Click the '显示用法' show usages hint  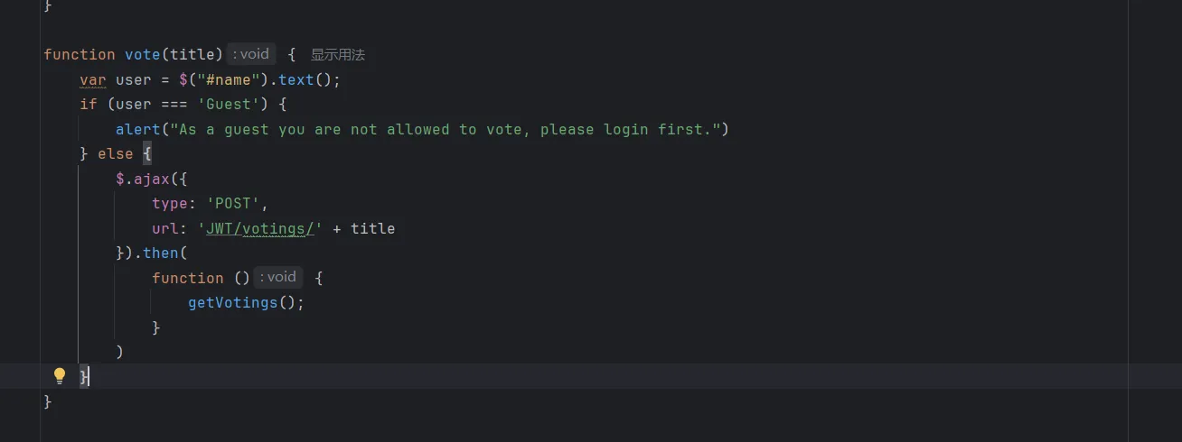click(338, 55)
